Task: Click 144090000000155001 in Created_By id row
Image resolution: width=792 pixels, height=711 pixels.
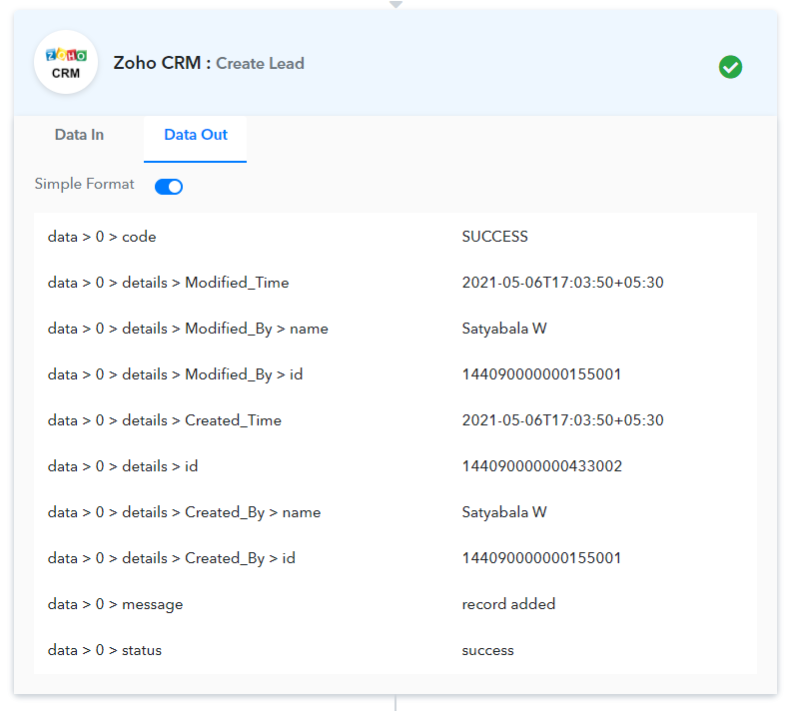Action: (x=541, y=558)
